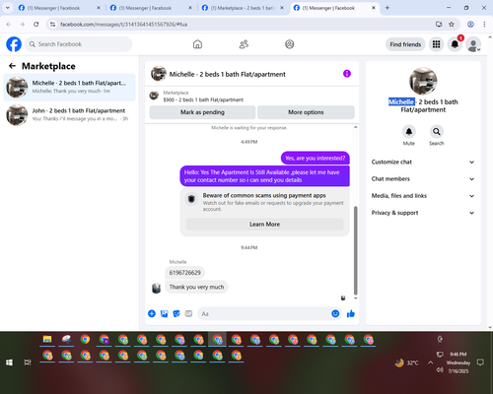
Task: Open Chrome three-dot menu
Action: click(x=484, y=25)
